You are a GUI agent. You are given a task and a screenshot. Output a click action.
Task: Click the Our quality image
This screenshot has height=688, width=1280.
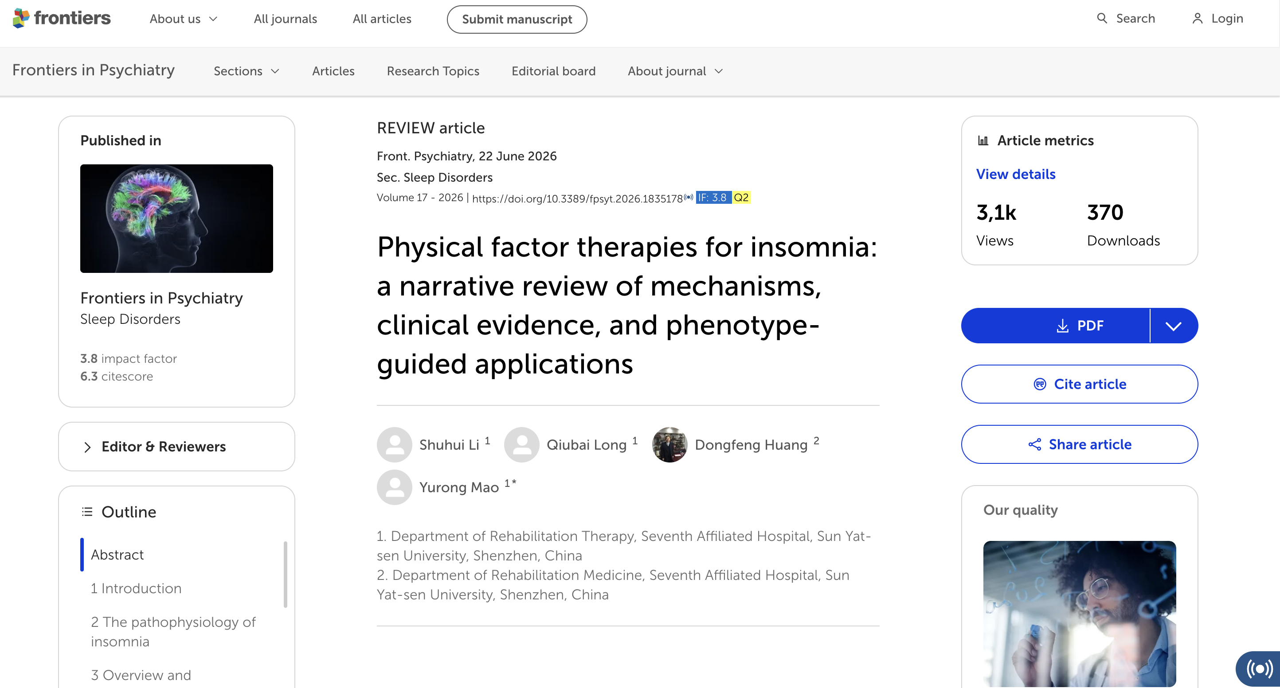point(1079,614)
